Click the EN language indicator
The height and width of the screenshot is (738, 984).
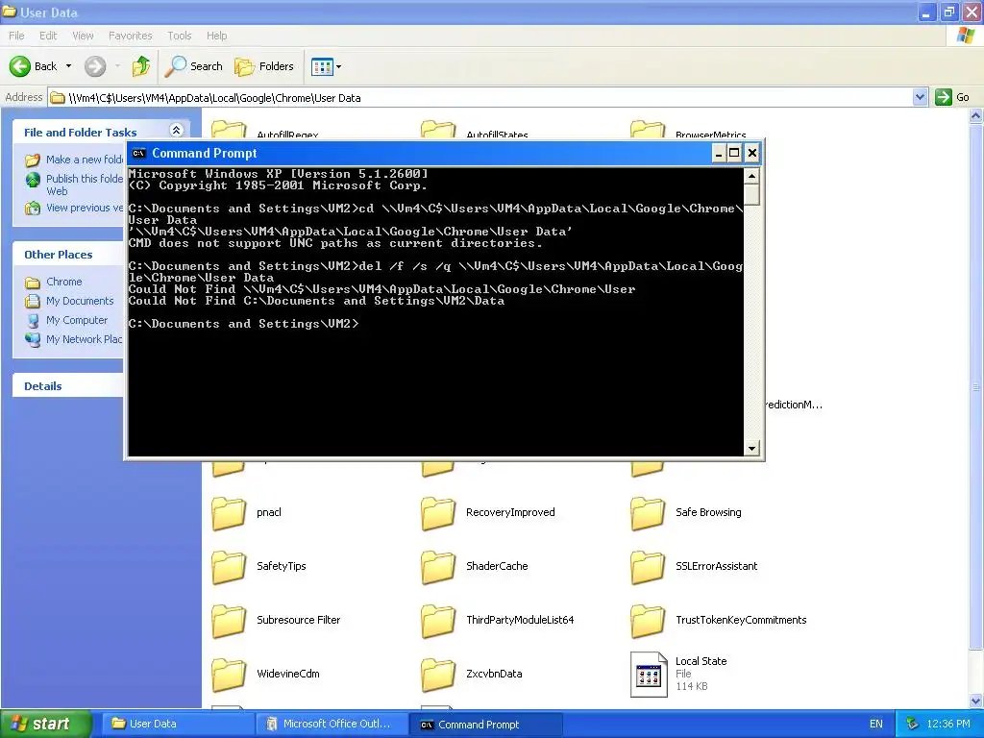(x=876, y=725)
